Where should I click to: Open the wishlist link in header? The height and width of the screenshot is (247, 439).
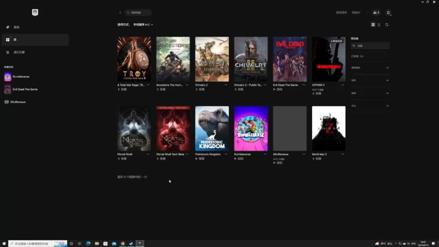[x=341, y=13]
